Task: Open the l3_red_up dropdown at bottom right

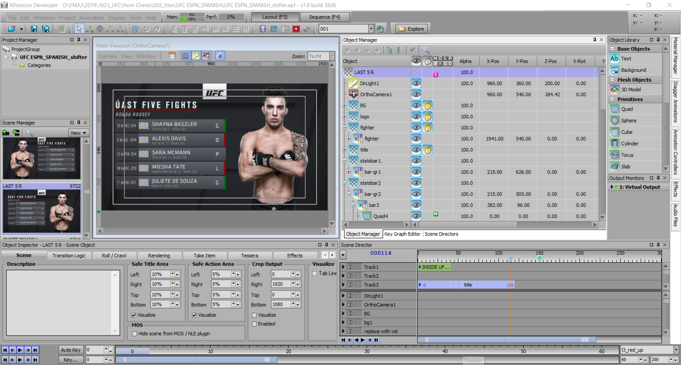Action: pyautogui.click(x=676, y=350)
